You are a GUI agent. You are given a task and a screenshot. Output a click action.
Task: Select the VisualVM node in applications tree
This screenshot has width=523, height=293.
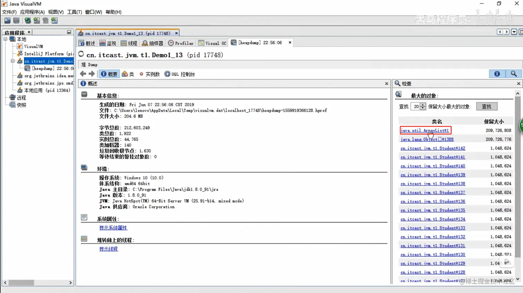click(30, 46)
